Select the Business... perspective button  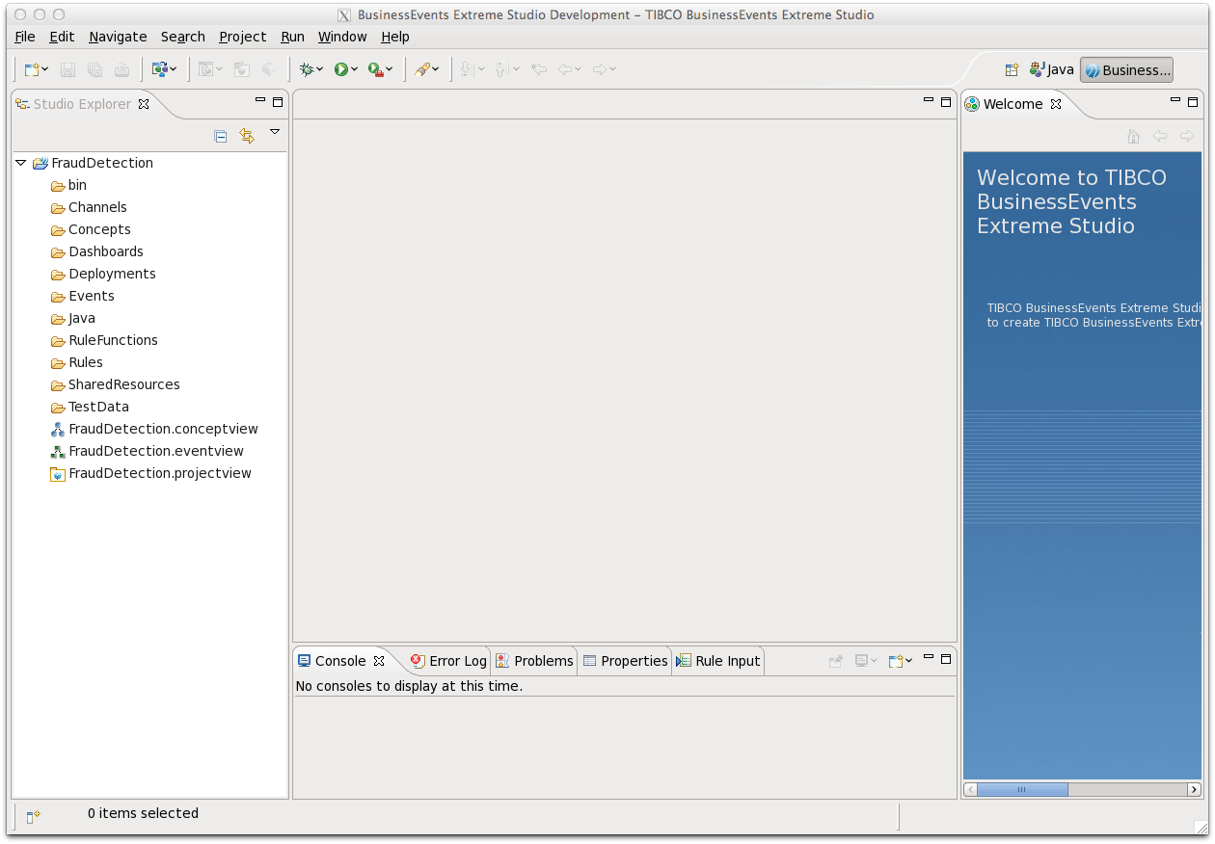[1126, 69]
